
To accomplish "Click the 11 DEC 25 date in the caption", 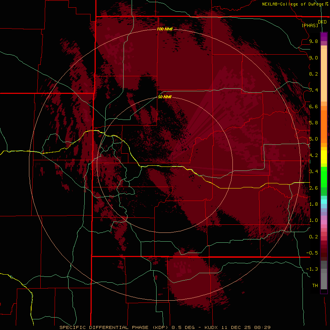I will coord(236,327).
